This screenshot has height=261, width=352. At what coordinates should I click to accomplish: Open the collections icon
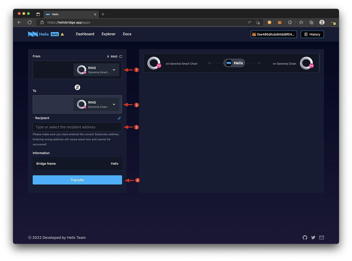[x=311, y=22]
